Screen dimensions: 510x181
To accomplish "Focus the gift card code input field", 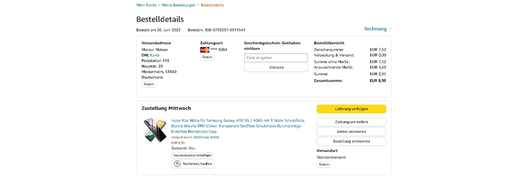I will pyautogui.click(x=276, y=58).
